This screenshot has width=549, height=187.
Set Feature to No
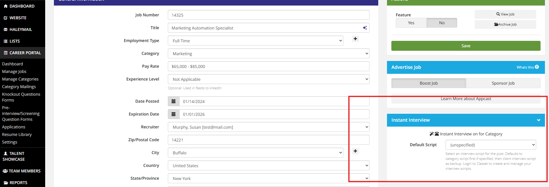pyautogui.click(x=442, y=23)
